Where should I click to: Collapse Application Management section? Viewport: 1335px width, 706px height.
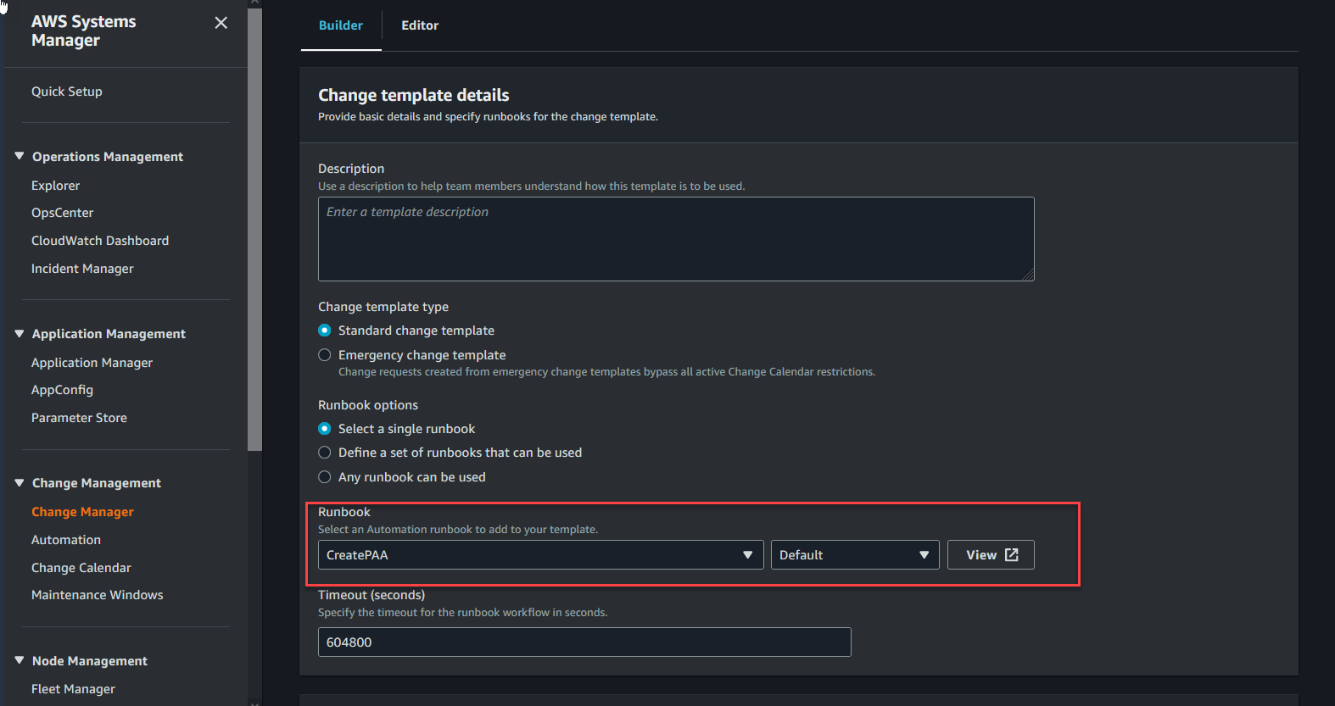[x=20, y=333]
